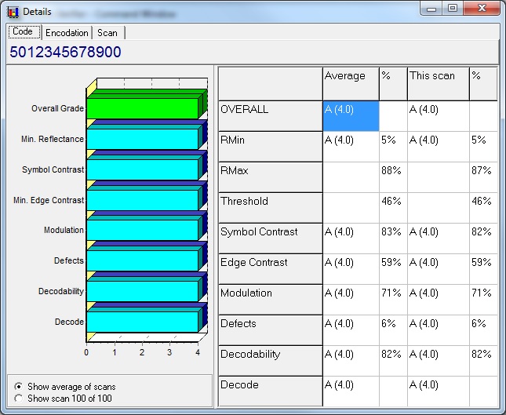506x415 pixels.
Task: Click the Decodability row header in table
Action: pos(271,360)
